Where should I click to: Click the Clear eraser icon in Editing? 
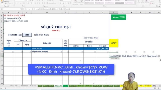tap(151, 4)
